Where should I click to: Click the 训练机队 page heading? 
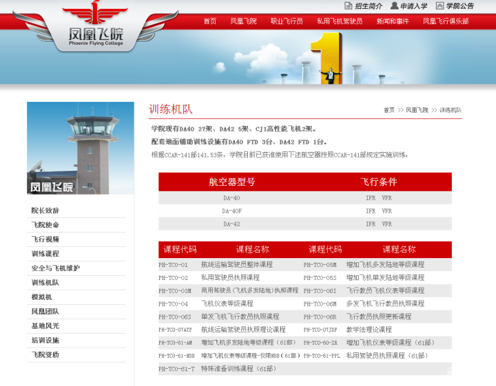[171, 109]
